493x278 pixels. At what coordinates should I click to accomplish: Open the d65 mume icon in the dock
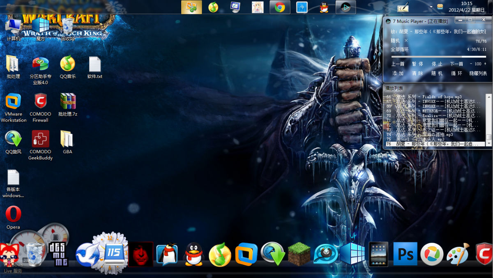(58, 255)
